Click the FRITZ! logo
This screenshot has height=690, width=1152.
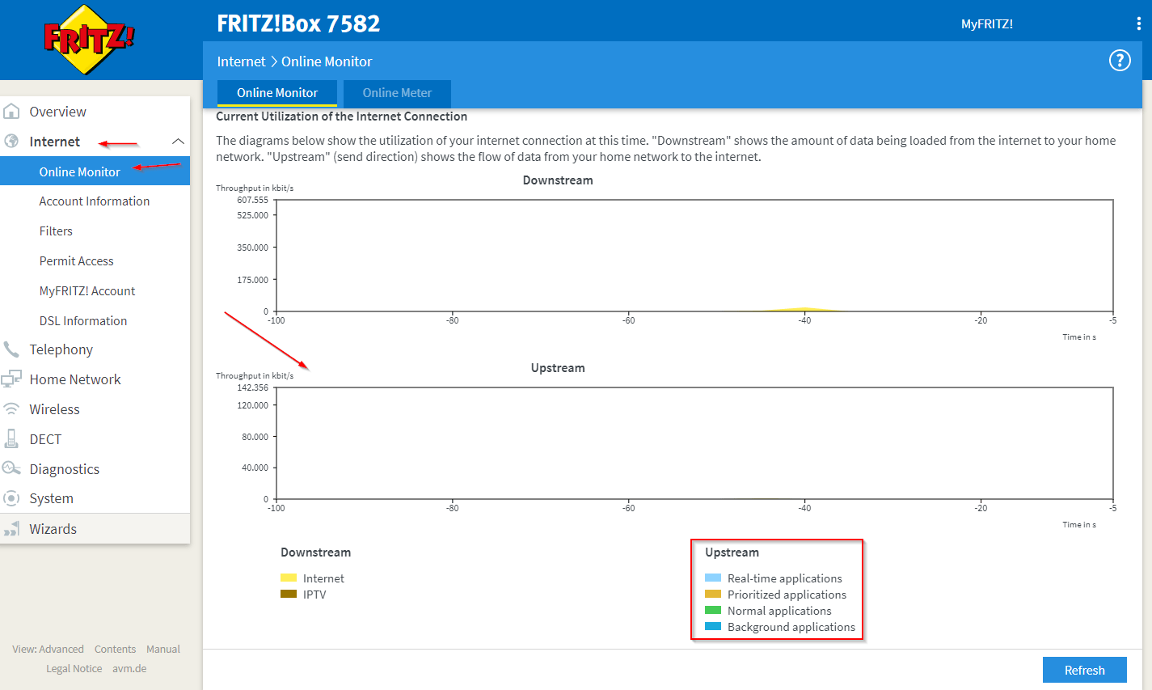[x=89, y=39]
